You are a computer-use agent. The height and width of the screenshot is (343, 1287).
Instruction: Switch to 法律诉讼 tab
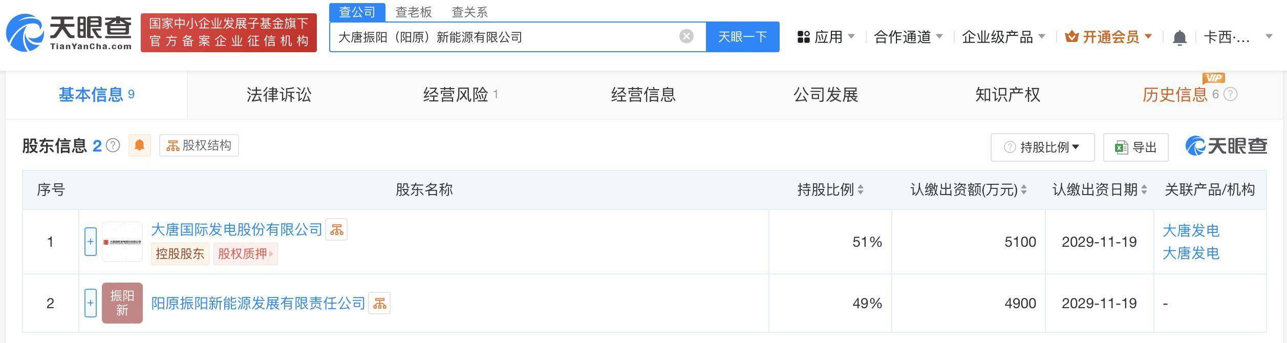pyautogui.click(x=279, y=95)
